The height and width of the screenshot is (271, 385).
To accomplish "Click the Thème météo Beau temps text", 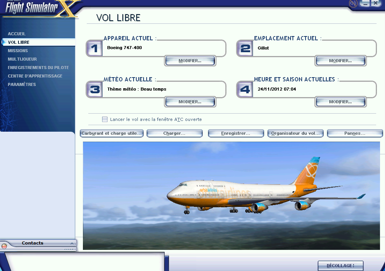I will click(x=137, y=89).
